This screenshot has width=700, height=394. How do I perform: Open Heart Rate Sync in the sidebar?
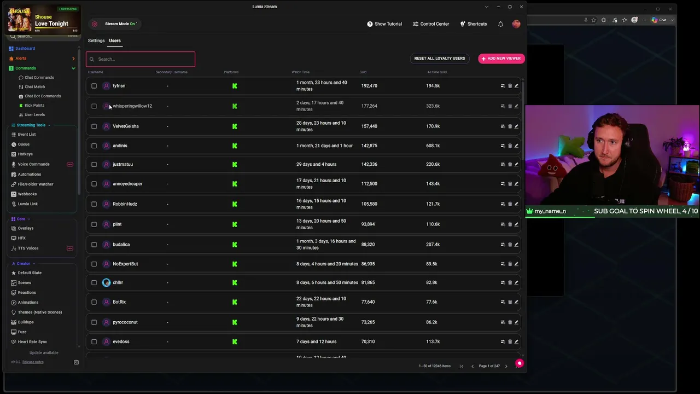pyautogui.click(x=29, y=342)
